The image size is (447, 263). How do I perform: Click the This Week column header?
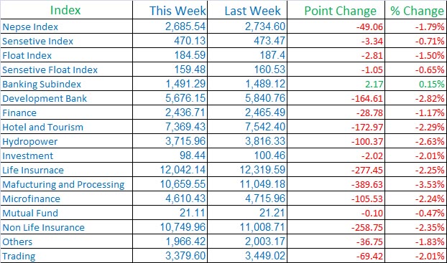(178, 11)
